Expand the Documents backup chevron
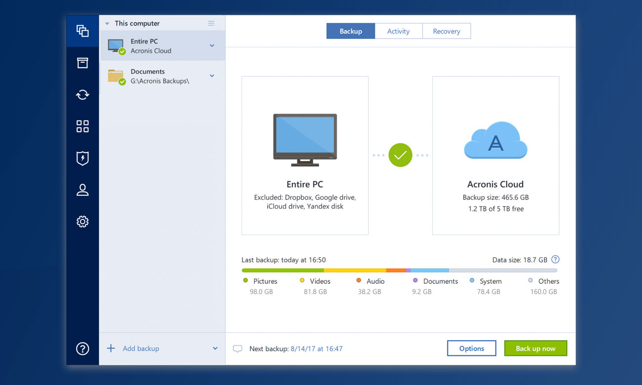The height and width of the screenshot is (385, 642). click(212, 76)
